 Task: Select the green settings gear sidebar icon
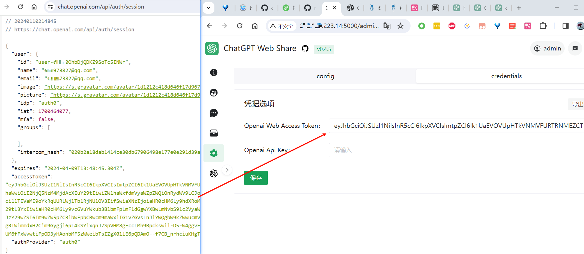pyautogui.click(x=214, y=153)
